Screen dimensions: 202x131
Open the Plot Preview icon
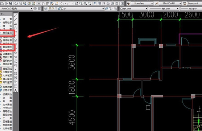point(20,4)
